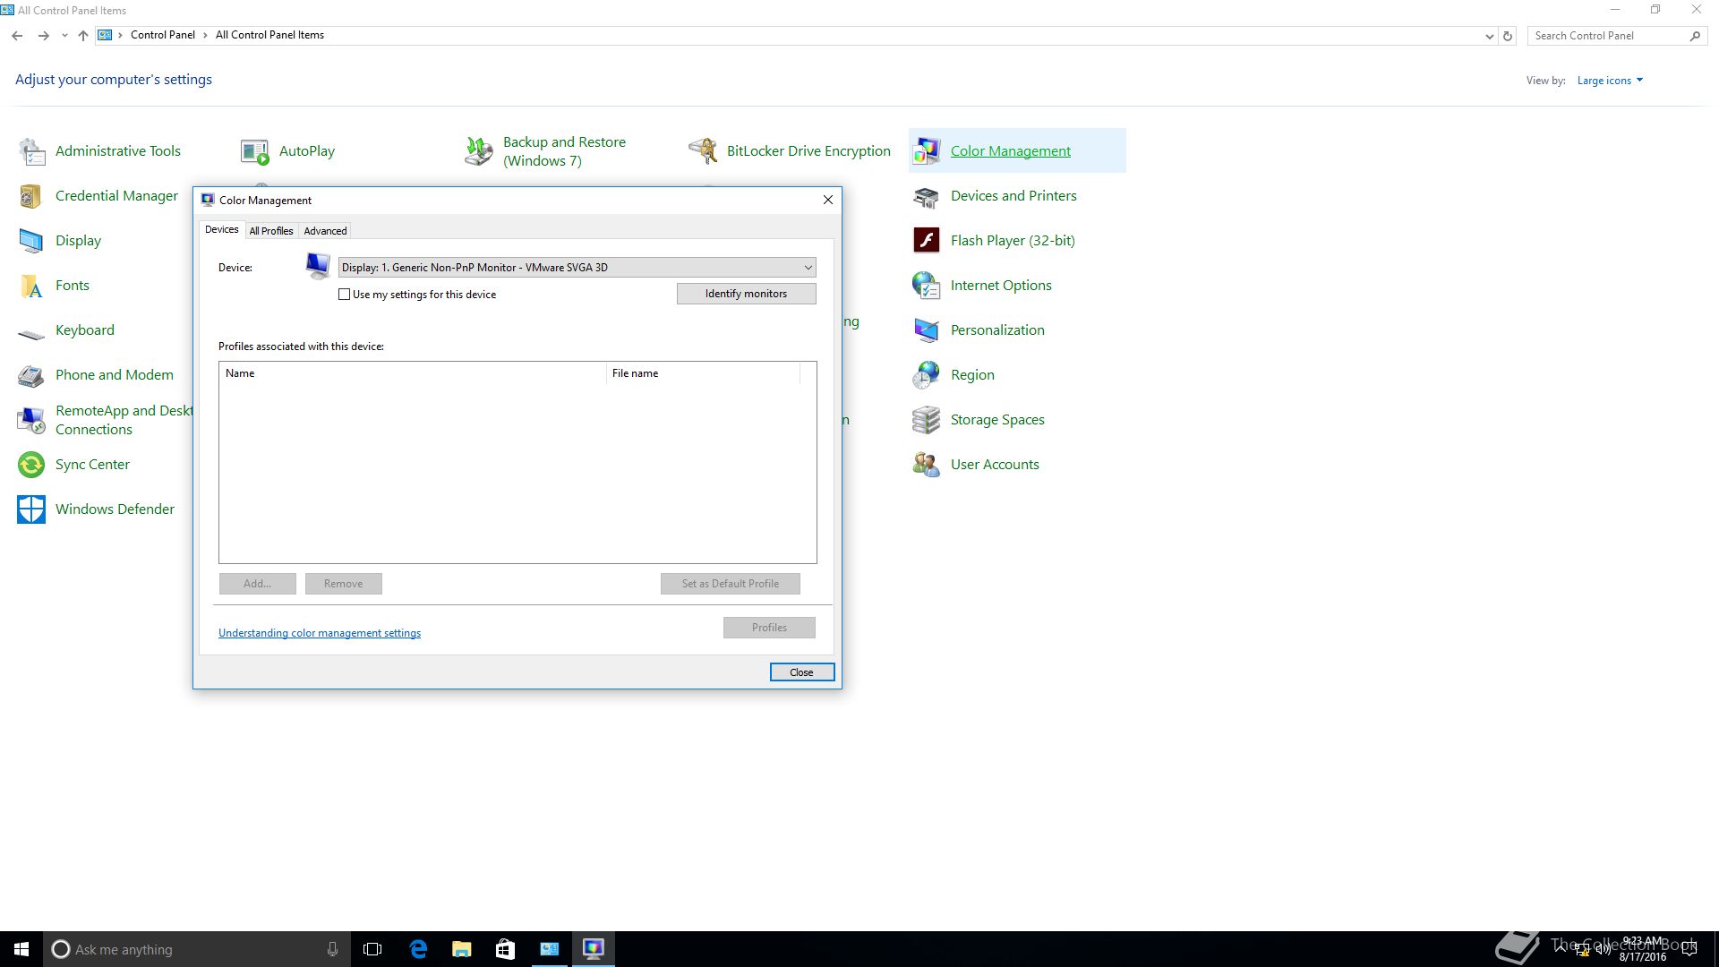This screenshot has height=967, width=1719.
Task: Click the Identify monitors button
Action: pyautogui.click(x=746, y=294)
